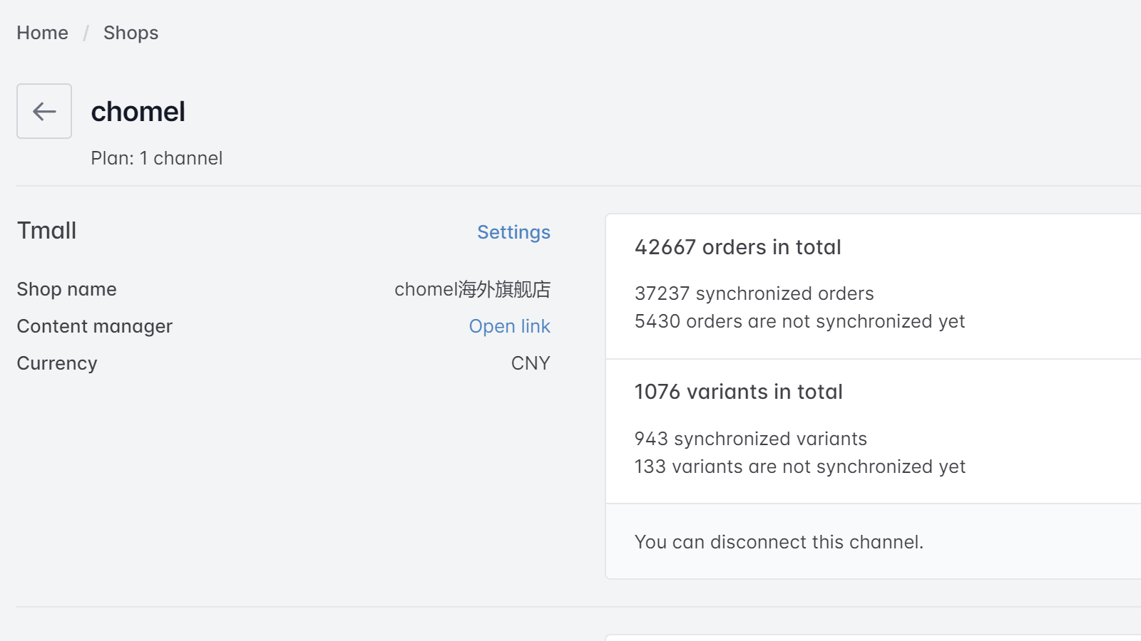The height and width of the screenshot is (641, 1141).
Task: Click the back arrow to return to Shops
Action: (44, 111)
